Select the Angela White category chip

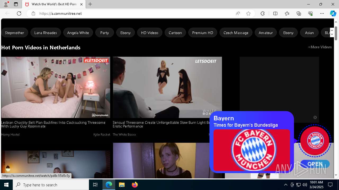(x=78, y=33)
